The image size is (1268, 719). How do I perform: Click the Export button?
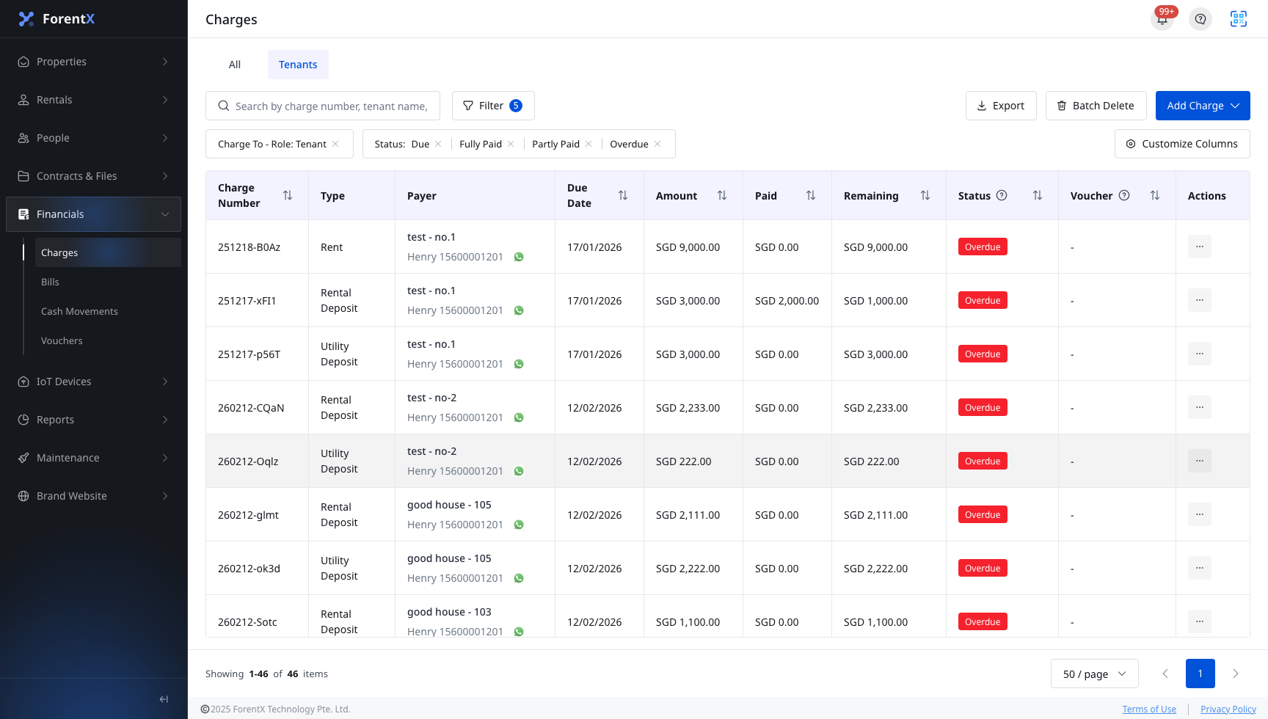(1001, 106)
